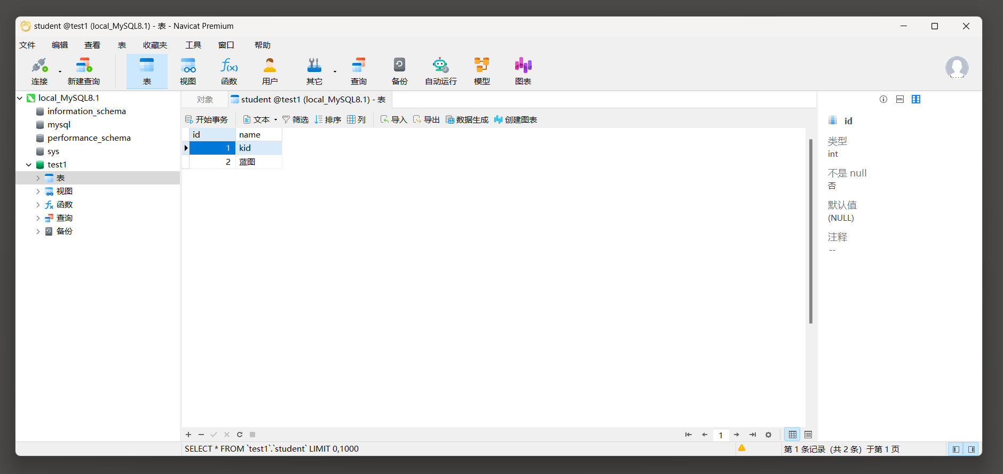1003x474 pixels.
Task: Switch to the 对象 tab
Action: click(205, 100)
